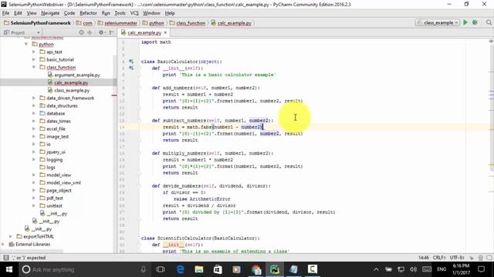
Task: Open Search Everywhere magnifier icon
Action: click(489, 22)
